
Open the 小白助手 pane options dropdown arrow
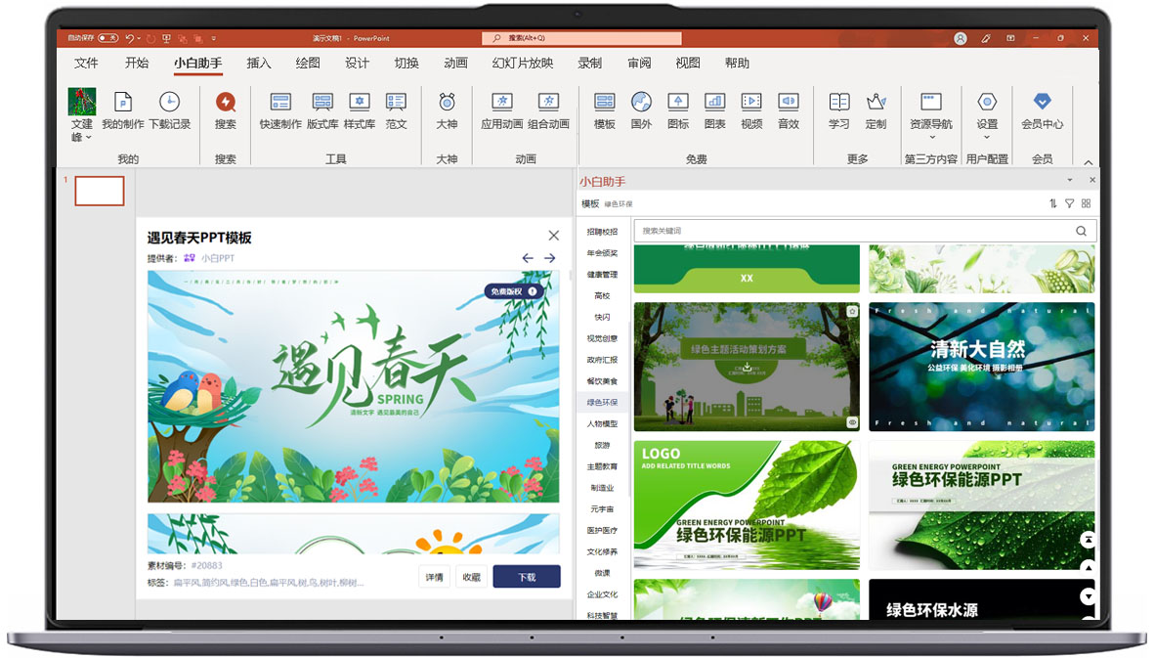tap(1069, 181)
